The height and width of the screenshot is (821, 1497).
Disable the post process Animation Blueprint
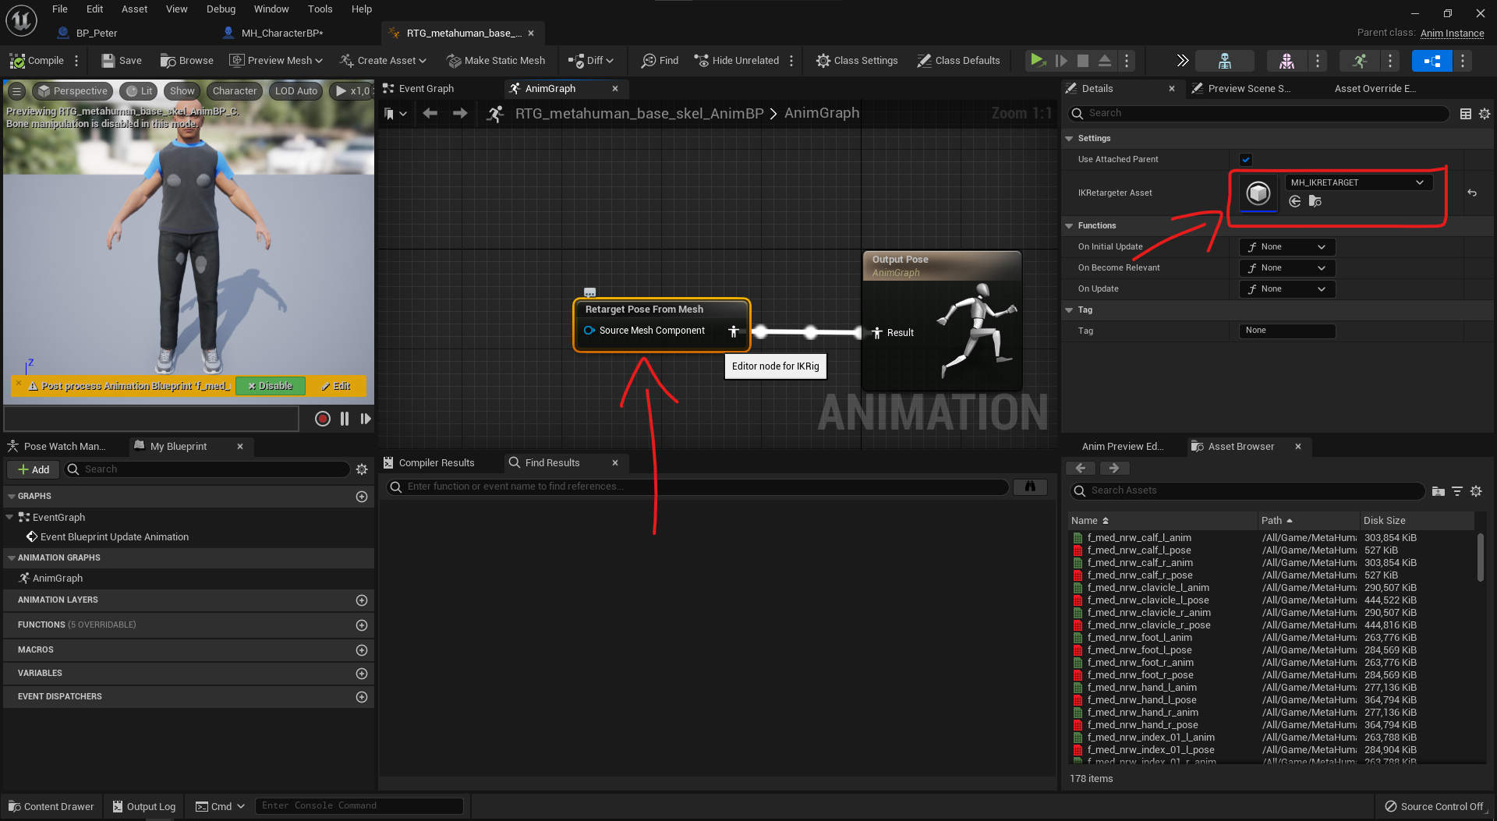pyautogui.click(x=270, y=386)
